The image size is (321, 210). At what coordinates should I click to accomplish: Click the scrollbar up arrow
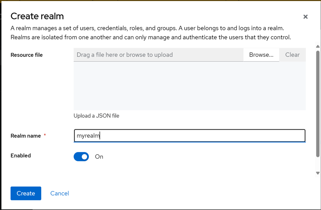point(318,47)
